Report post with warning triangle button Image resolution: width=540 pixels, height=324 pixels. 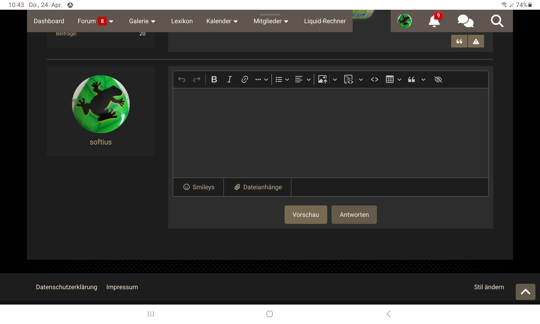pos(476,41)
